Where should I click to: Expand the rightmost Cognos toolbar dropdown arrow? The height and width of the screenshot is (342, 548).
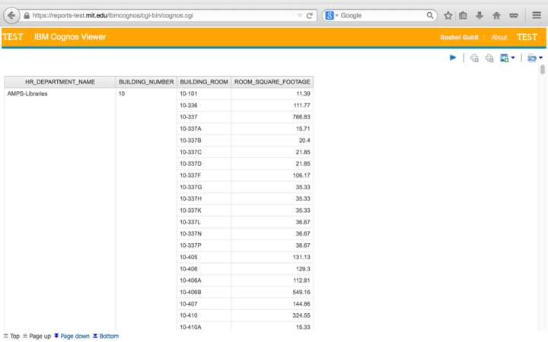point(540,58)
